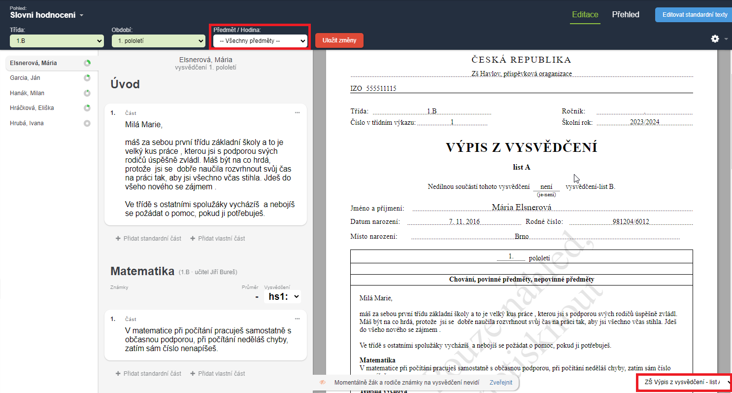Click the dropdown arrow beside the settings gear
This screenshot has width=732, height=393.
tap(726, 39)
